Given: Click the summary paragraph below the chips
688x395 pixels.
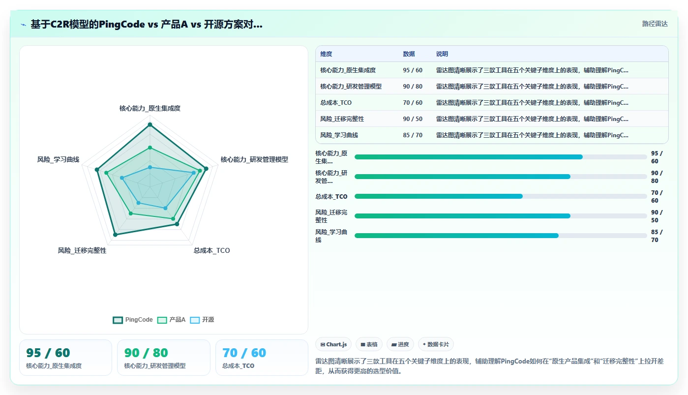Looking at the screenshot, I should 489,366.
